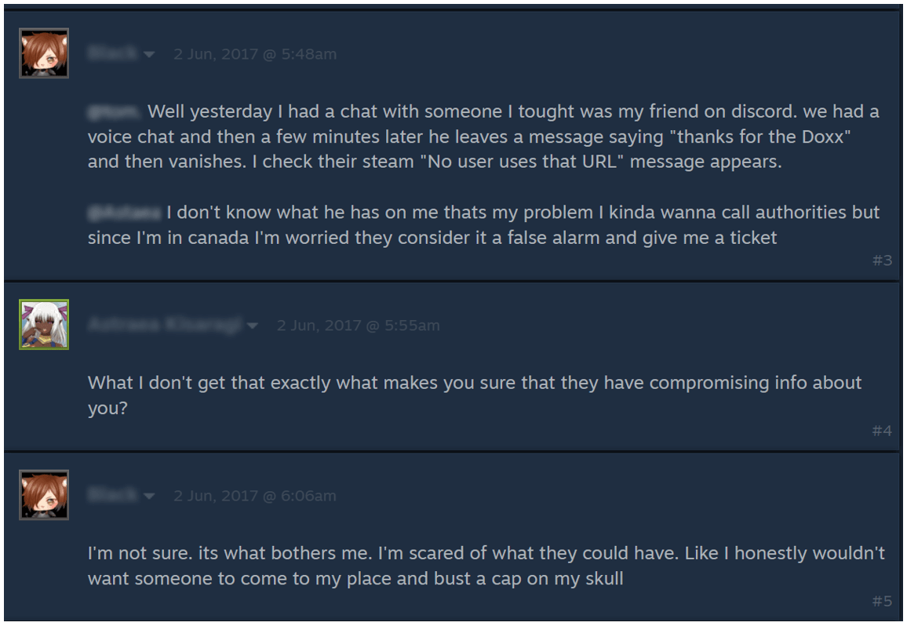Image resolution: width=907 pixels, height=626 pixels.
Task: Click the #5 post anchor link
Action: pyautogui.click(x=883, y=600)
